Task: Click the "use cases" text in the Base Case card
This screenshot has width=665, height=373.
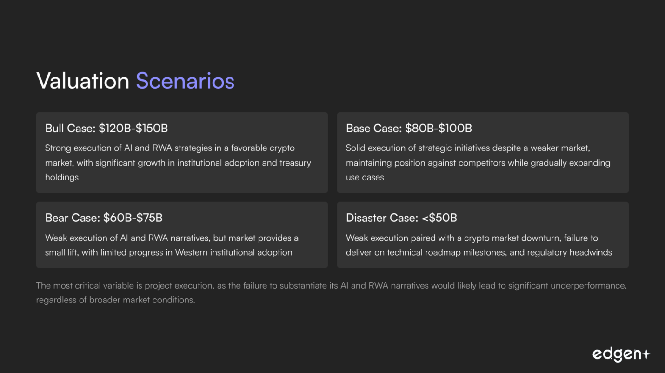Action: (x=365, y=177)
